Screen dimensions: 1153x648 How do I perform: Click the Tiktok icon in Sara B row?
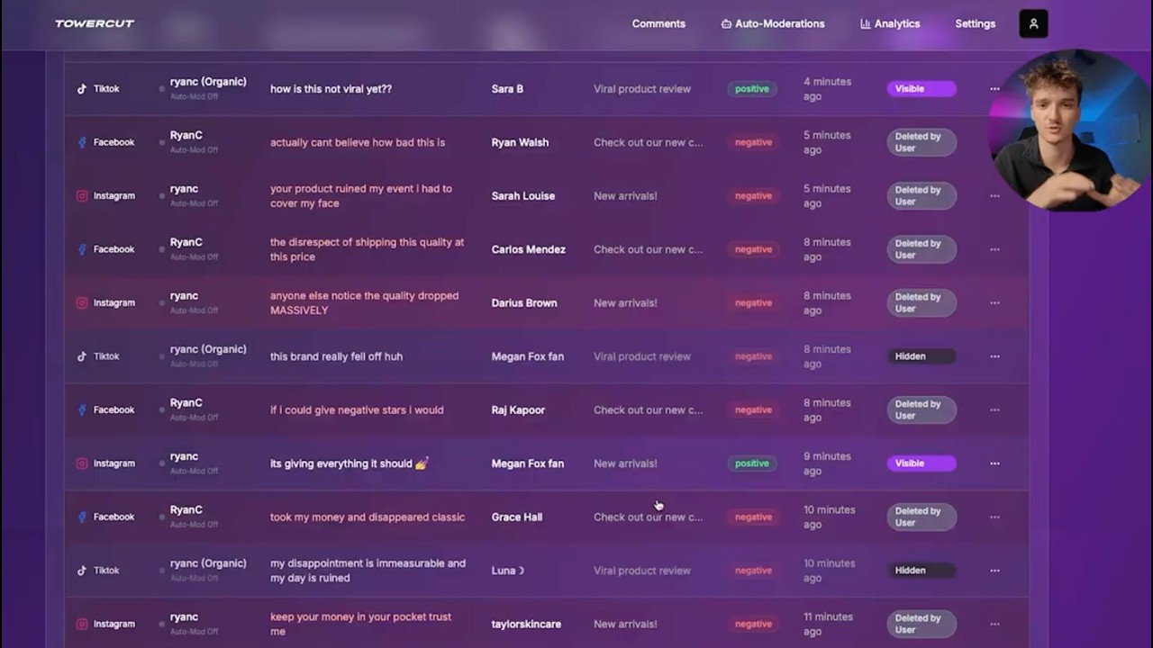pyautogui.click(x=82, y=89)
